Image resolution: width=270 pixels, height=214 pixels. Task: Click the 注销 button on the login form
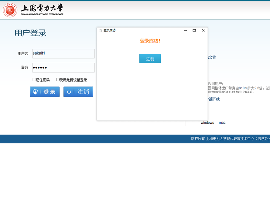78,92
